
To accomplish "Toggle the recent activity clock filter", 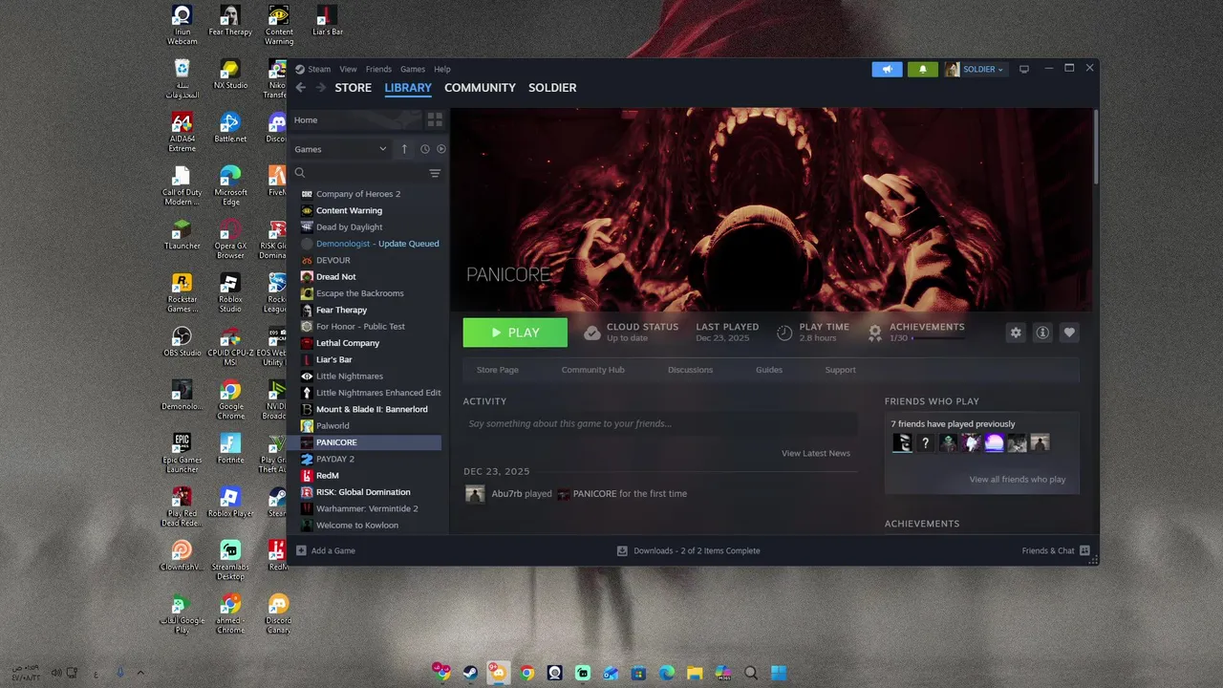I will tap(425, 149).
